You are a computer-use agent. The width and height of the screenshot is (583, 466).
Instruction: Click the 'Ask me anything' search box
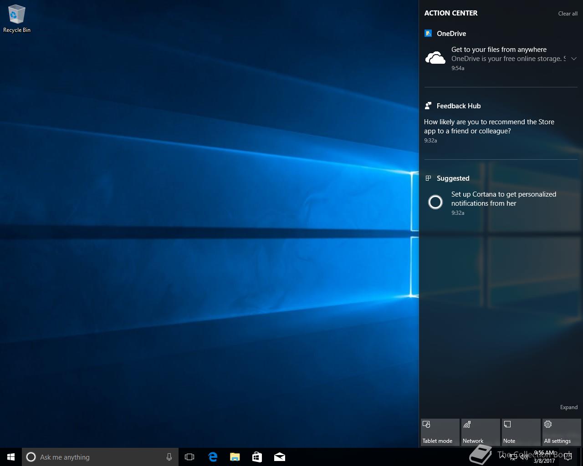(x=100, y=457)
